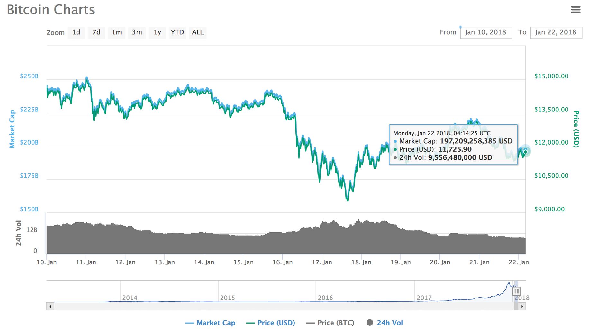Set zoom range to 1d
Image resolution: width=589 pixels, height=329 pixels.
[x=76, y=32]
